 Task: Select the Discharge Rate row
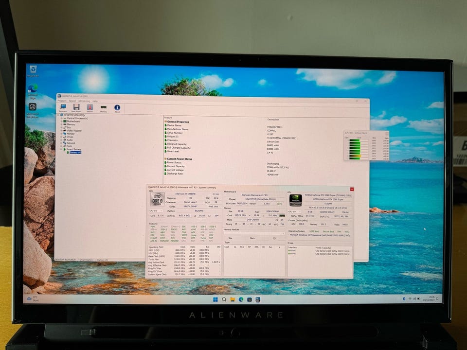222,174
